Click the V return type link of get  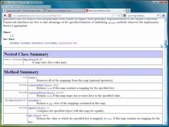click(26, 115)
